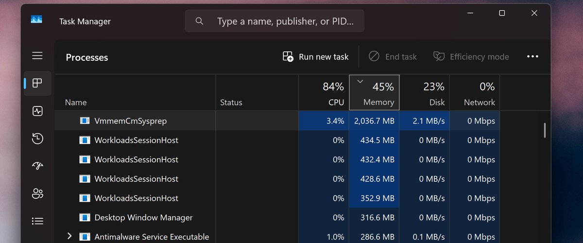Click the Antimalware Service Executable process icon
Viewport: 583px width, 243px height.
(x=85, y=237)
